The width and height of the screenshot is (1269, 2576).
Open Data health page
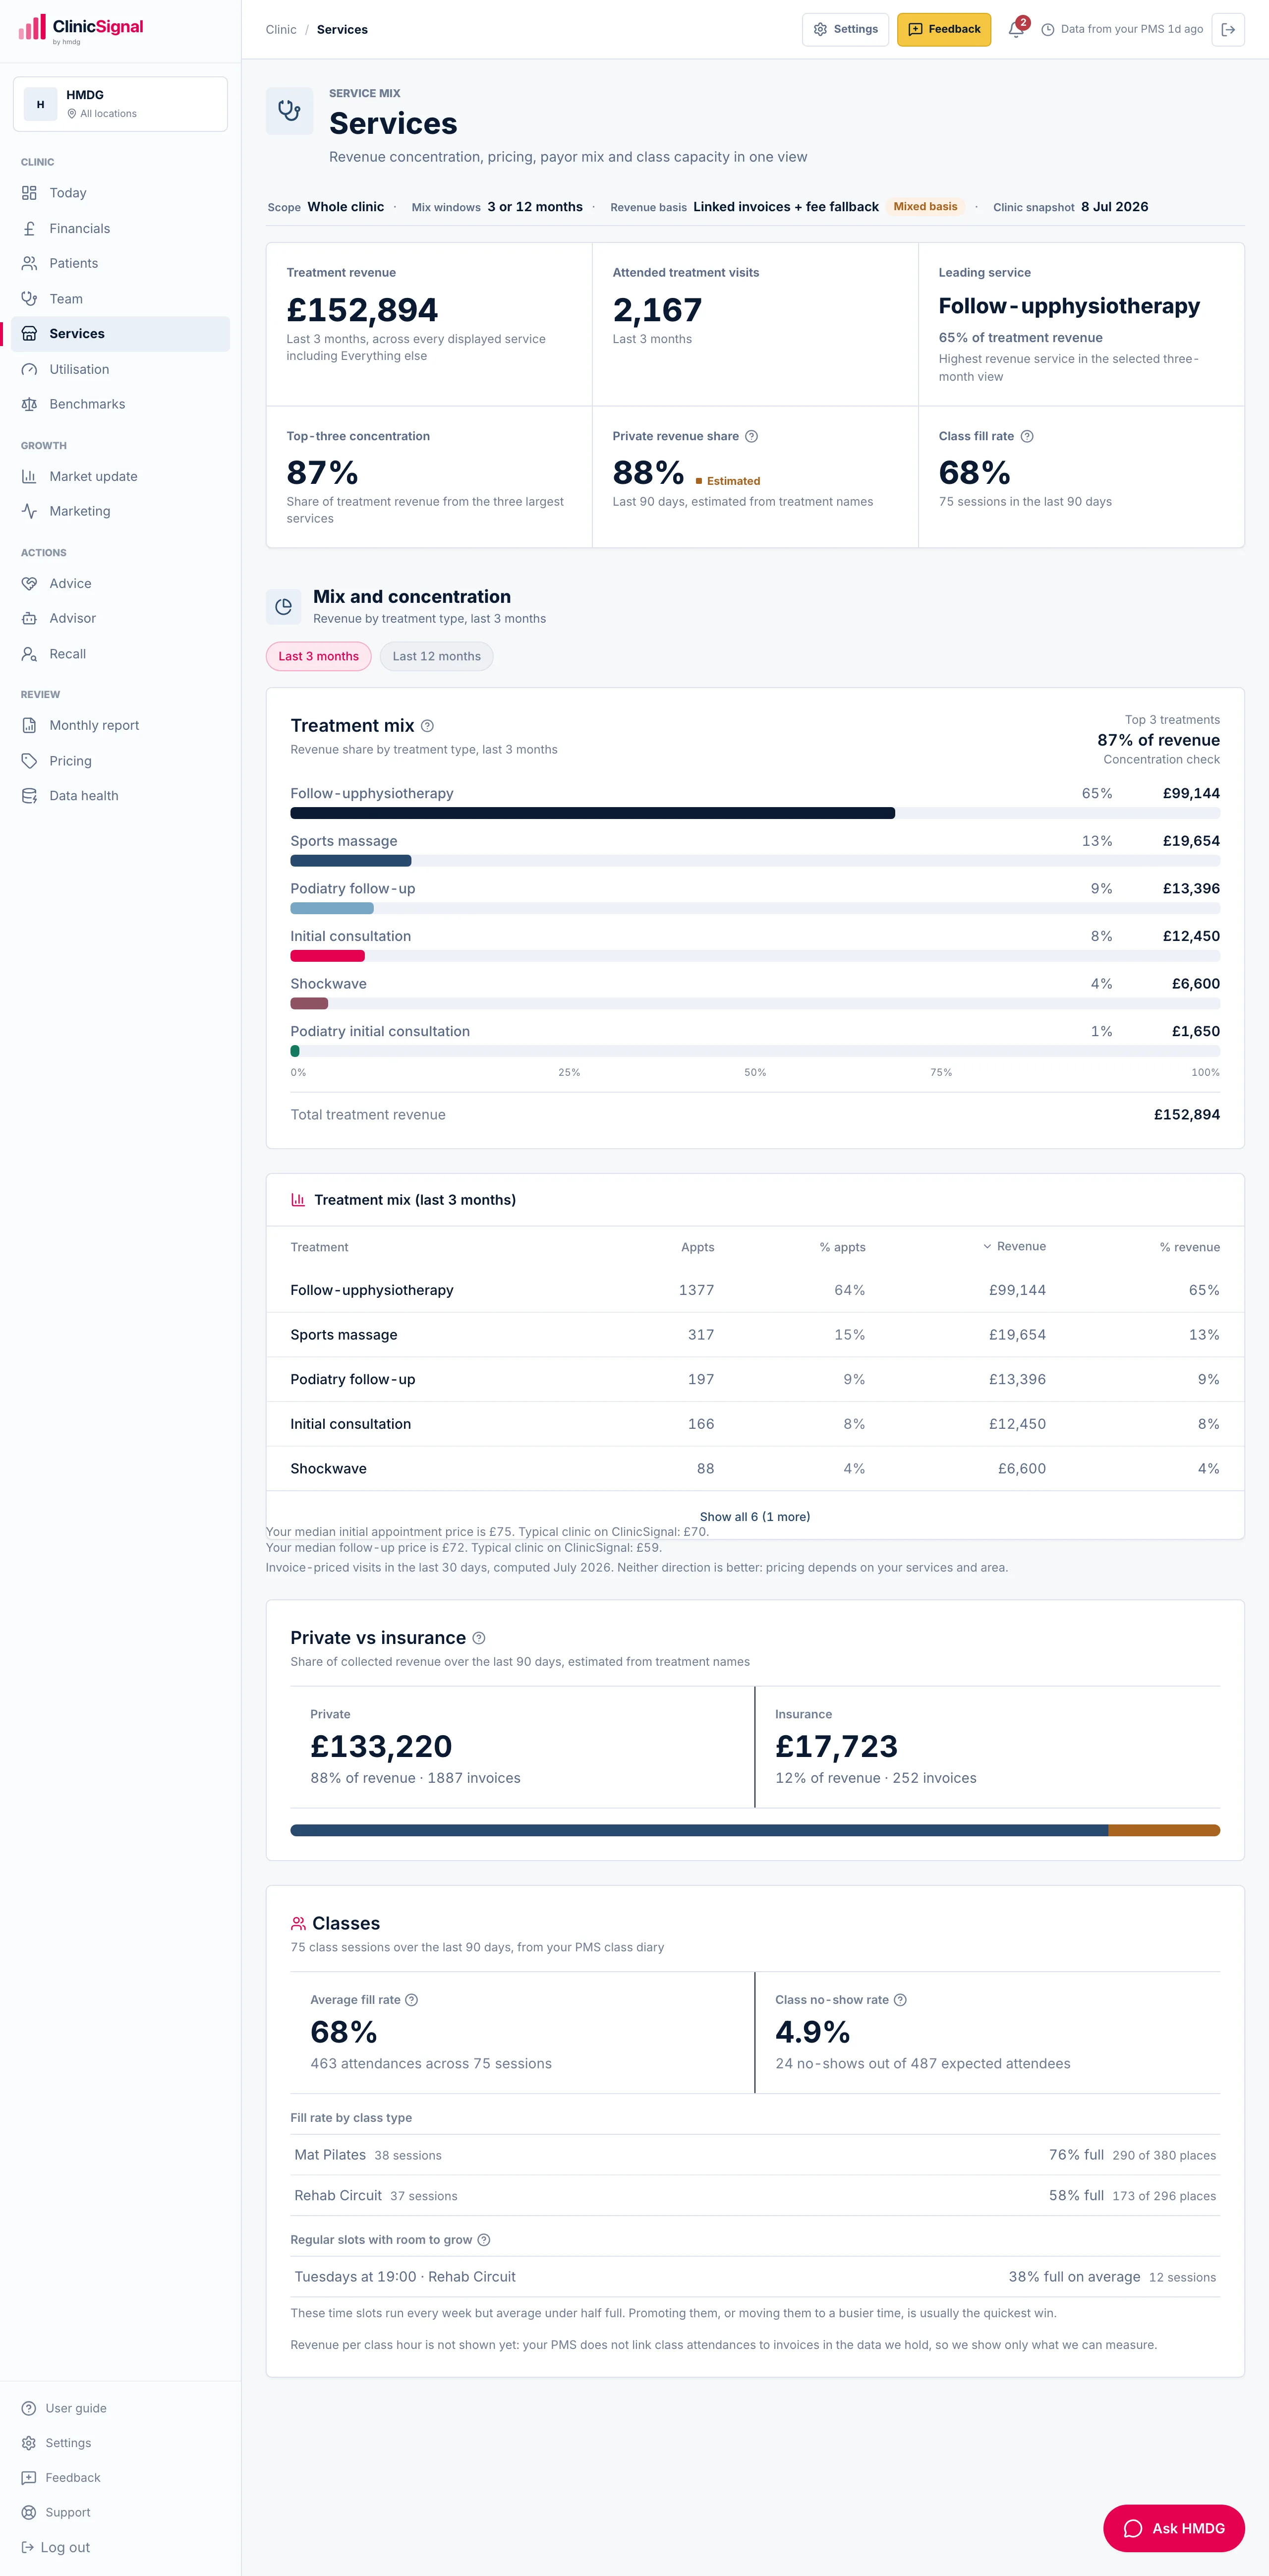point(120,796)
